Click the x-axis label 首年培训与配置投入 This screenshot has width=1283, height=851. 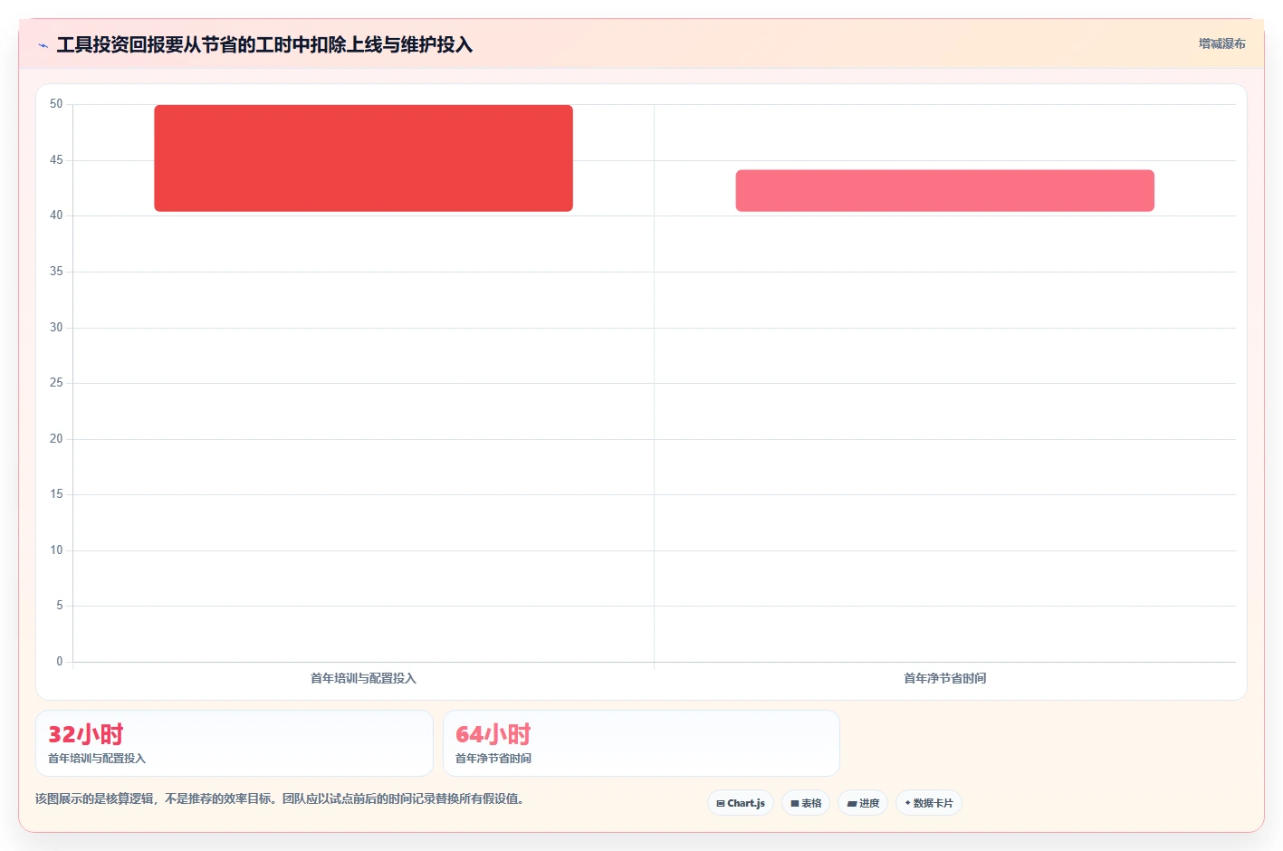pos(363,678)
